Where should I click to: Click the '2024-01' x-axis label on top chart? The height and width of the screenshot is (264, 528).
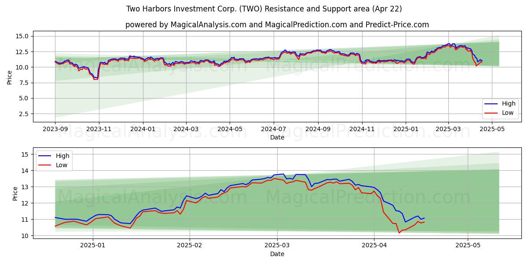pyautogui.click(x=143, y=129)
